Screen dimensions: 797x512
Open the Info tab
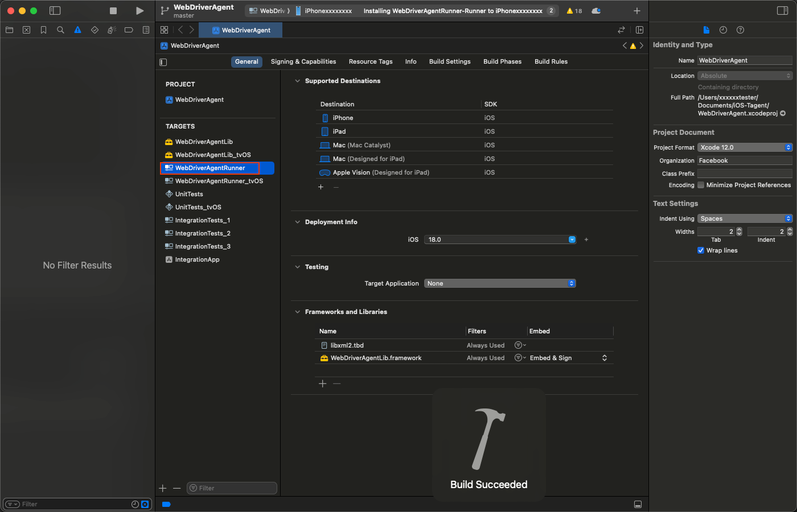pos(411,61)
